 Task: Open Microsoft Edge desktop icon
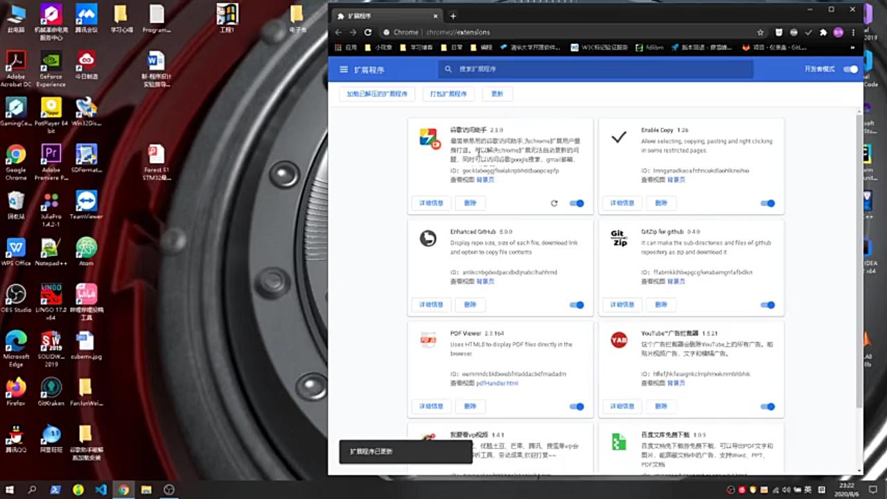16,349
